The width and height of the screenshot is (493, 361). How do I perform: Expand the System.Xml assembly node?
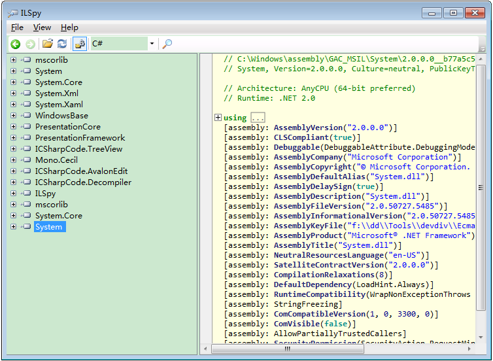13,93
